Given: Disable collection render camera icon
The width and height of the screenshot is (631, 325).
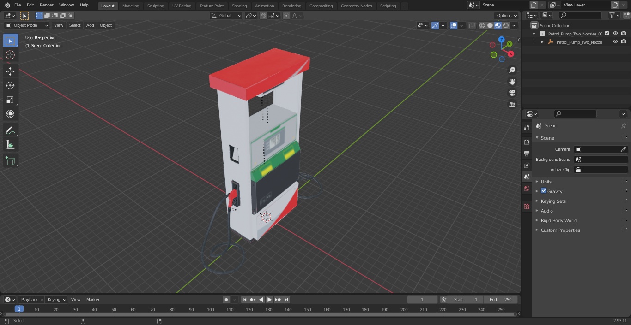Looking at the screenshot, I should click(x=624, y=33).
